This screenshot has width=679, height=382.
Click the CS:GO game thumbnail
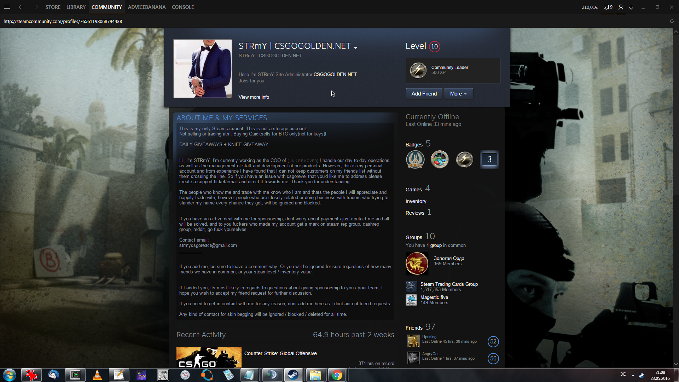tap(209, 357)
